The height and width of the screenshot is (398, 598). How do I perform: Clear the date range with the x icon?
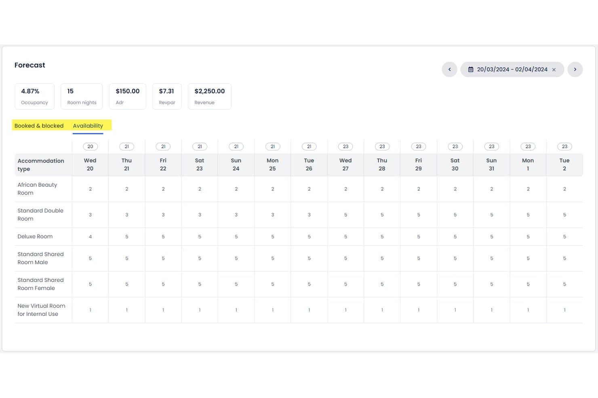point(554,70)
